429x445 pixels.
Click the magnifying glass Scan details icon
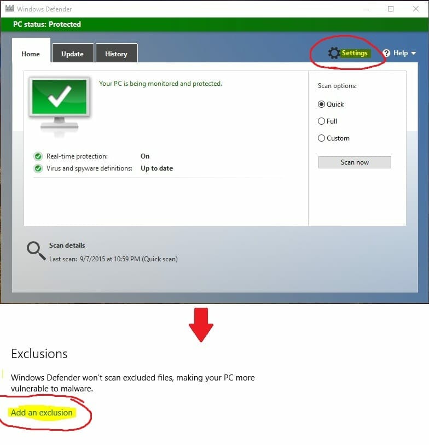click(36, 251)
